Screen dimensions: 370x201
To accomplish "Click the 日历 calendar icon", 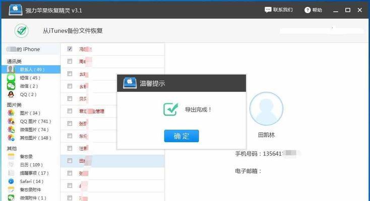I will click(11, 165).
